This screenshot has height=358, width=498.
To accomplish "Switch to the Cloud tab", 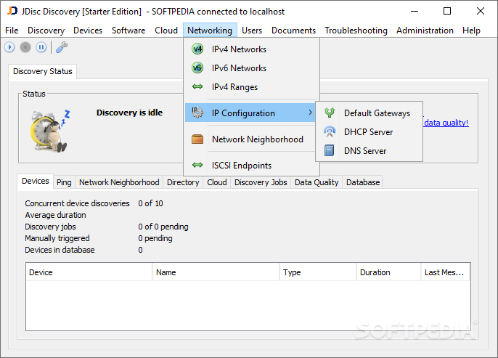I will coord(217,182).
